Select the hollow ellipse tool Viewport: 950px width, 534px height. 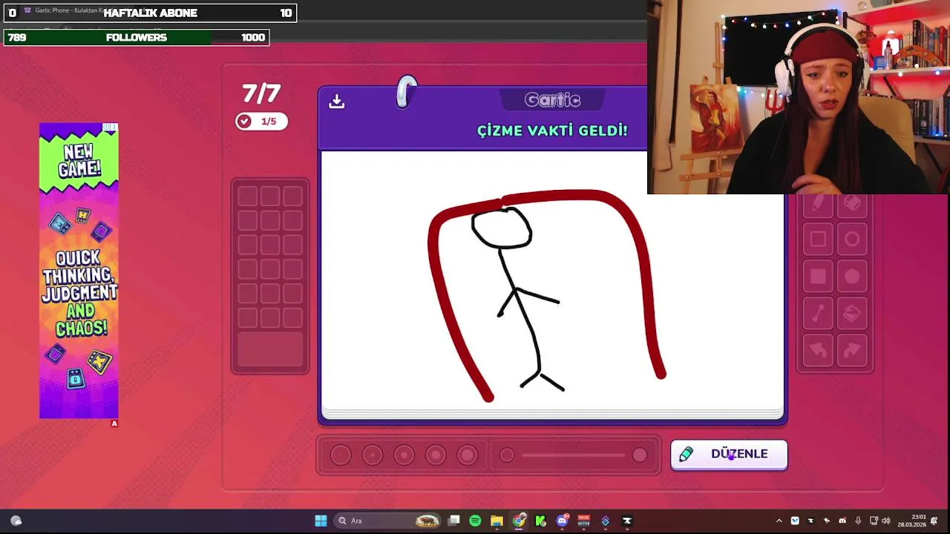pyautogui.click(x=852, y=240)
